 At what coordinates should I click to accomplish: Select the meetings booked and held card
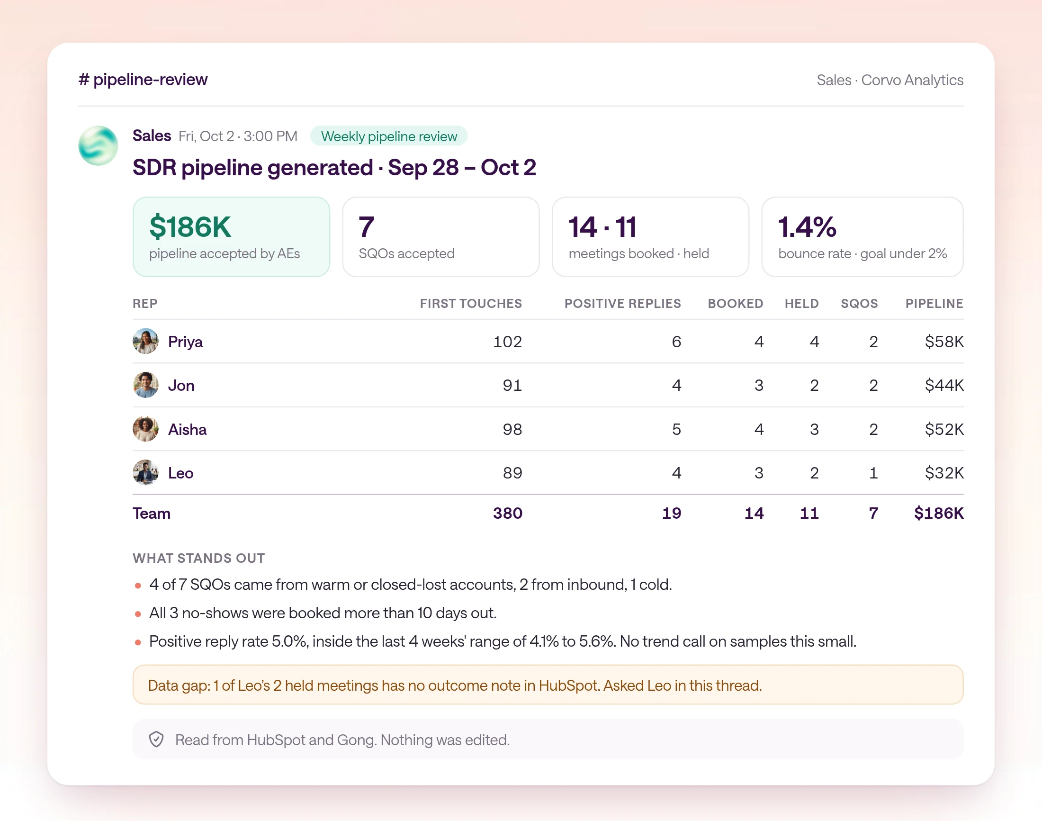point(650,237)
